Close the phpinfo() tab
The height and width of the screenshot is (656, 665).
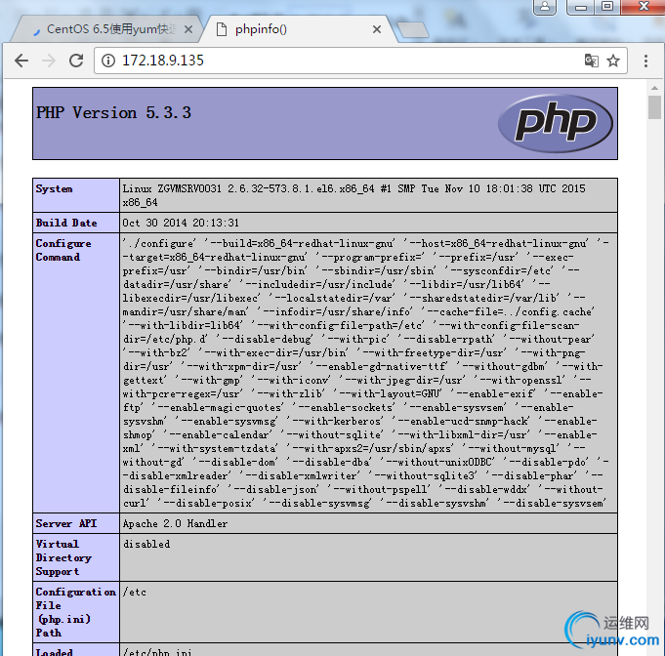click(377, 29)
